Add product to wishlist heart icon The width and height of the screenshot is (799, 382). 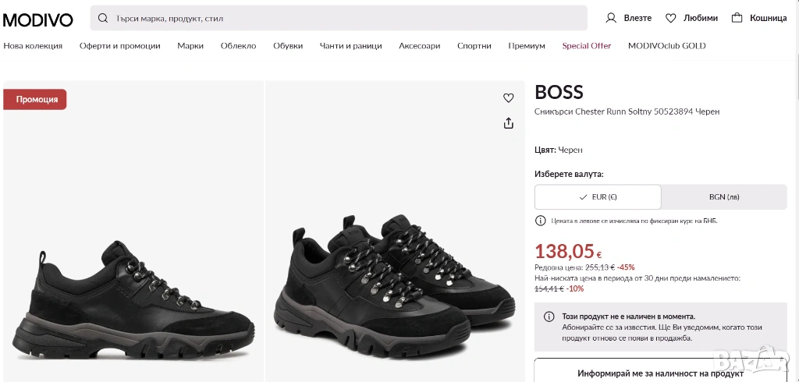(x=509, y=98)
